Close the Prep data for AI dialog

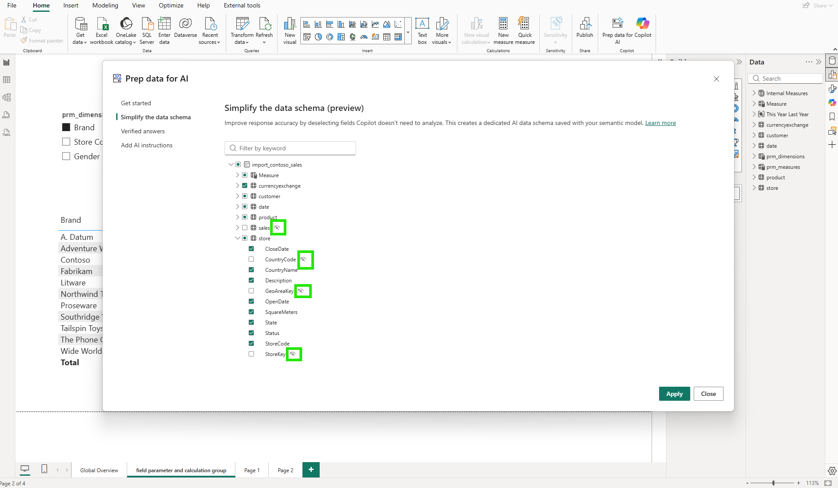pos(717,79)
